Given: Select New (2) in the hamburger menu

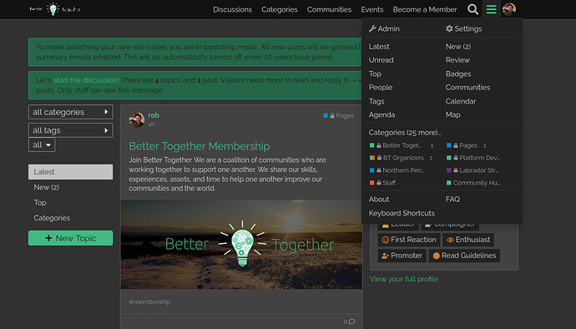Looking at the screenshot, I should pyautogui.click(x=458, y=47).
